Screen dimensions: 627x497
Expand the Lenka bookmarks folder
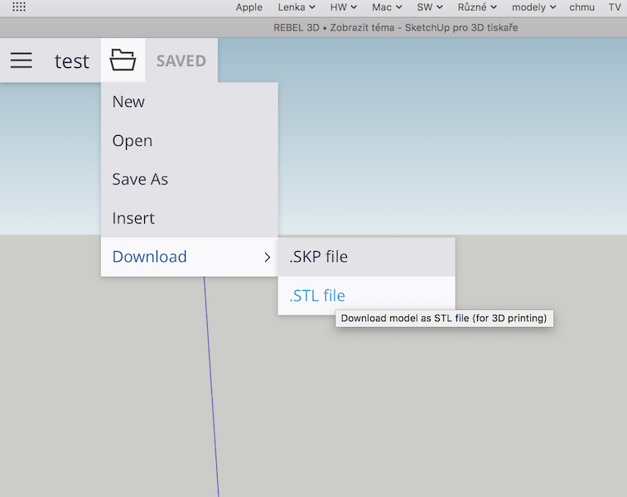(296, 7)
